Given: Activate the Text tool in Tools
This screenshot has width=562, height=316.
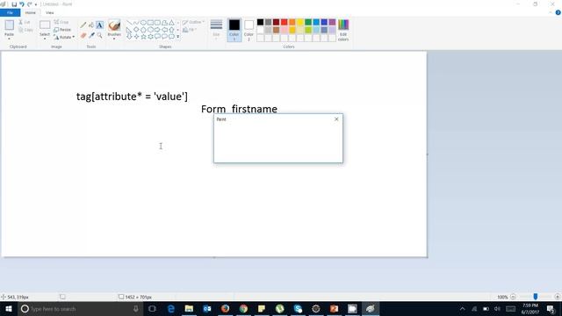Looking at the screenshot, I should click(x=99, y=25).
